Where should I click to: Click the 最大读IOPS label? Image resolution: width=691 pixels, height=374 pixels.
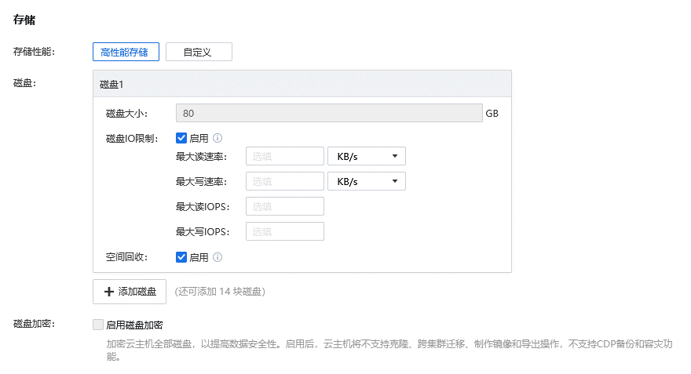coord(203,207)
